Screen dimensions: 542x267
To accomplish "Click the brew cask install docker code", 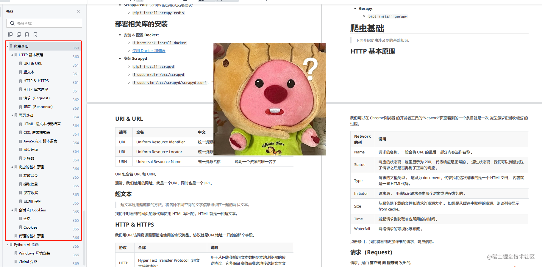I will [160, 43].
